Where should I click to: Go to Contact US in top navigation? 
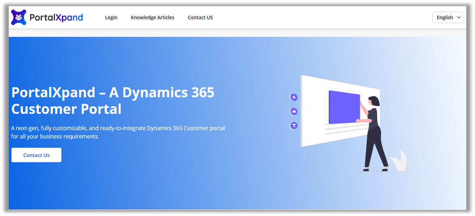click(200, 17)
